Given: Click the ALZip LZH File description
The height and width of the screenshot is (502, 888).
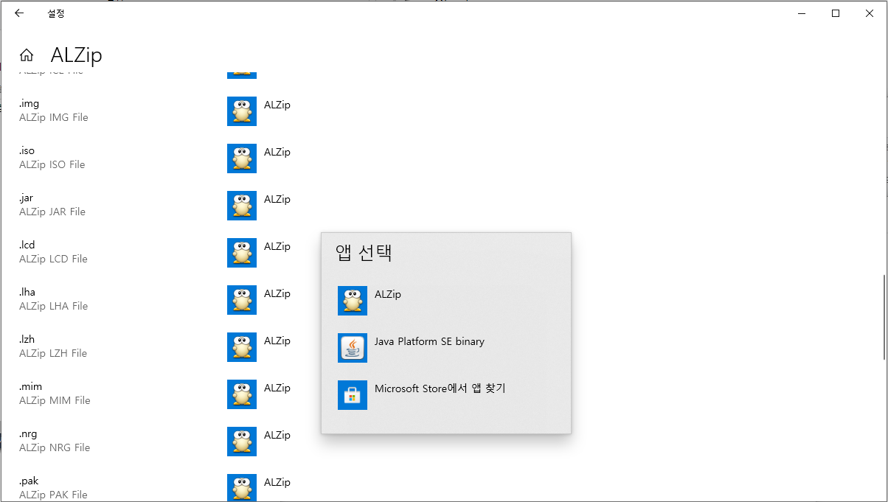Looking at the screenshot, I should point(53,353).
